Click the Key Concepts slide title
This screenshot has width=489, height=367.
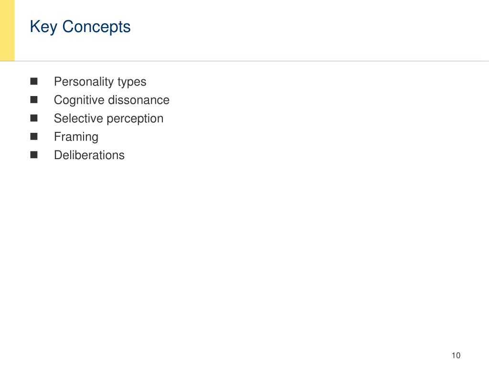click(80, 27)
